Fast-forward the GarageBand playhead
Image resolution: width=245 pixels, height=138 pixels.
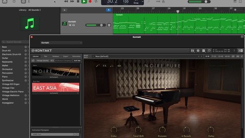pyautogui.click(x=72, y=2)
